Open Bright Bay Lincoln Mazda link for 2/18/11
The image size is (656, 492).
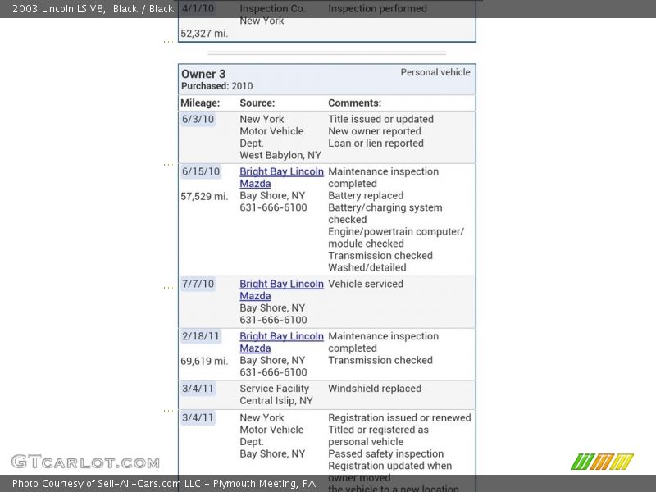click(x=281, y=342)
